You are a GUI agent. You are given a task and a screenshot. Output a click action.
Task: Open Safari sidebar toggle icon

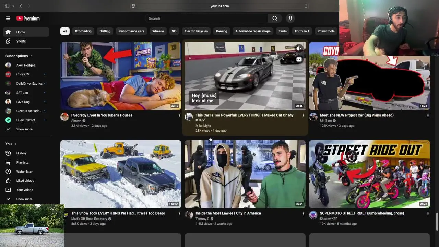[x=7, y=6]
